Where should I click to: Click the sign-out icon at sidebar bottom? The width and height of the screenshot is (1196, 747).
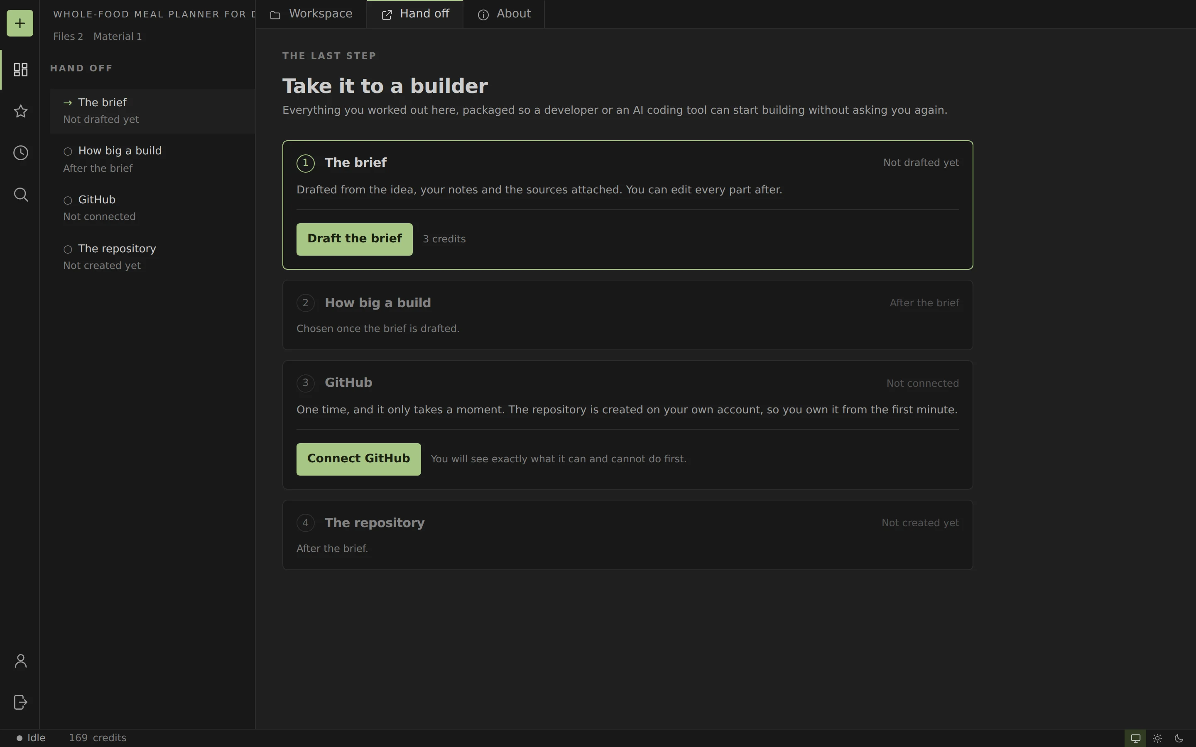click(x=20, y=702)
